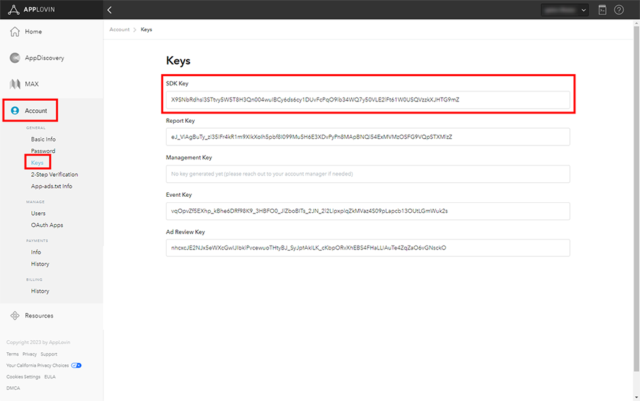The height and width of the screenshot is (401, 640).
Task: Open AppDiscovery from the sidebar icon
Action: pyautogui.click(x=15, y=58)
